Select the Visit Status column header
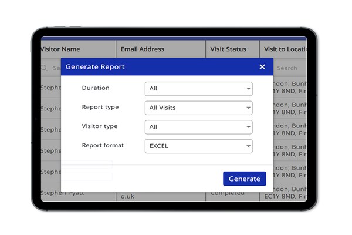 click(x=228, y=49)
